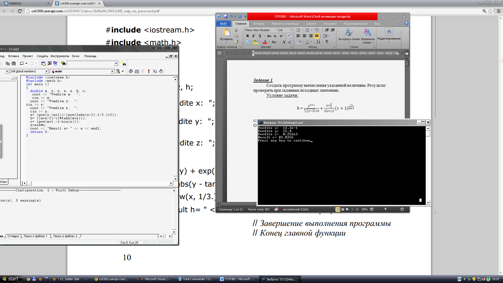Click the Window List icon in Visual C++

(x=55, y=63)
